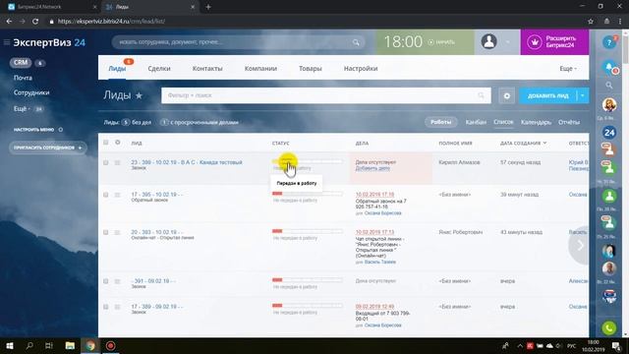629x354 pixels.
Task: Check the box for lead 17 - 389
Action: click(105, 307)
